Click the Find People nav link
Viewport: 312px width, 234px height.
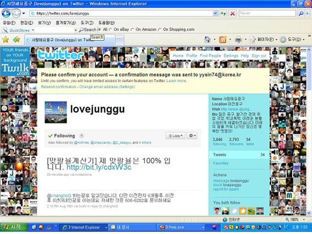(210, 56)
